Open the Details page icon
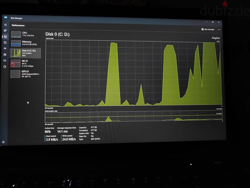 [5, 60]
